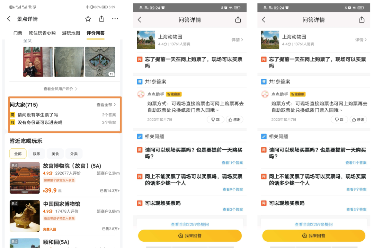Open 点点助手 avatar in right screen
The image size is (374, 250).
265,94
